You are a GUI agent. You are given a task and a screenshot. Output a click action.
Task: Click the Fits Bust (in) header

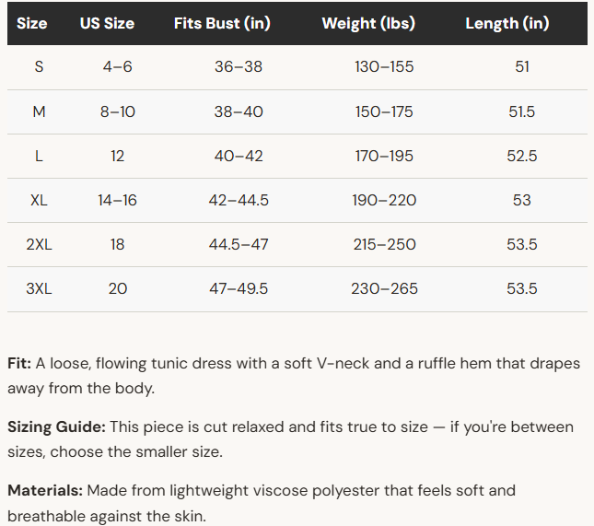point(222,24)
